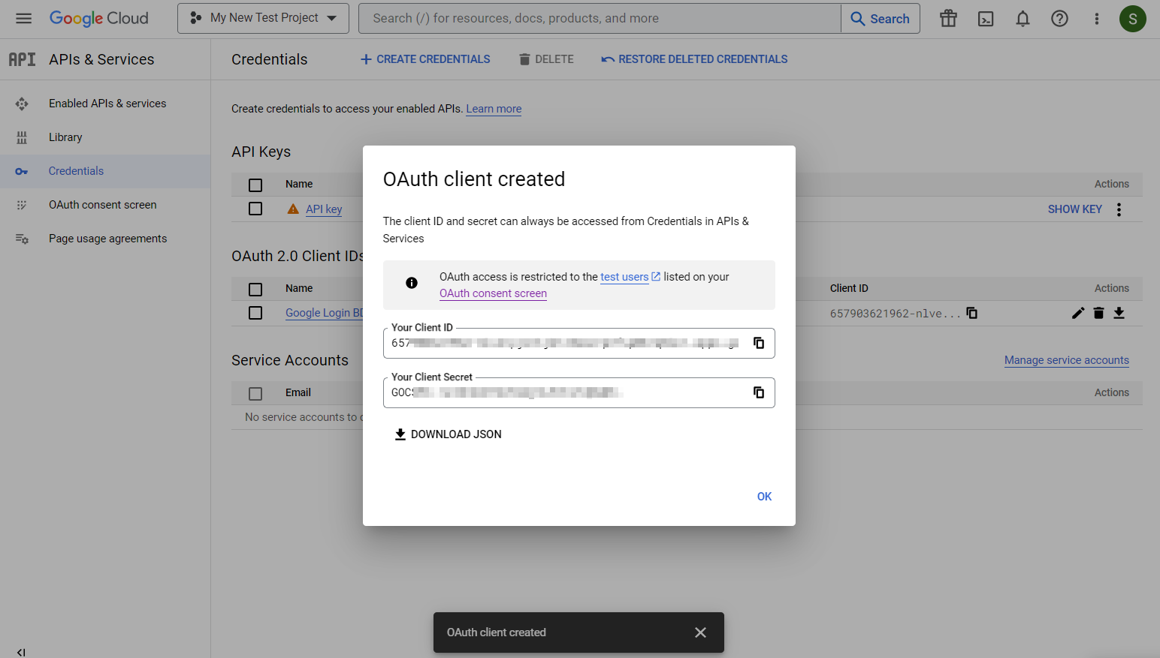Open the help question mark menu
The height and width of the screenshot is (658, 1160).
click(1059, 19)
